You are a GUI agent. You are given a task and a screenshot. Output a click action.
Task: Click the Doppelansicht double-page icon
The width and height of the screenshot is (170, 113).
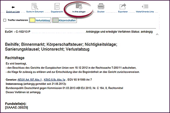pyautogui.click(x=57, y=6)
